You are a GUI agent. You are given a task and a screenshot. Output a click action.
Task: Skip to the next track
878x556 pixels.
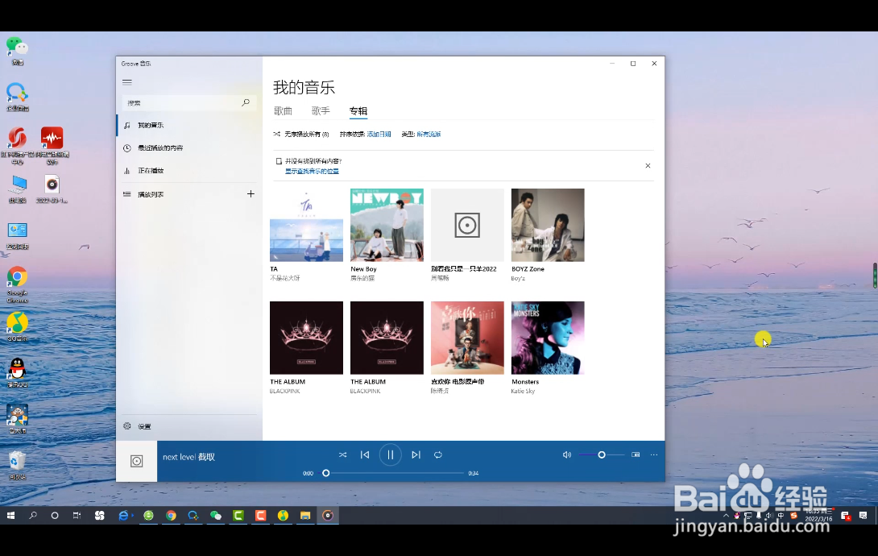(x=416, y=455)
